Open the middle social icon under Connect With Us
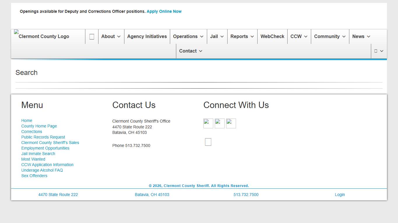 (220, 123)
